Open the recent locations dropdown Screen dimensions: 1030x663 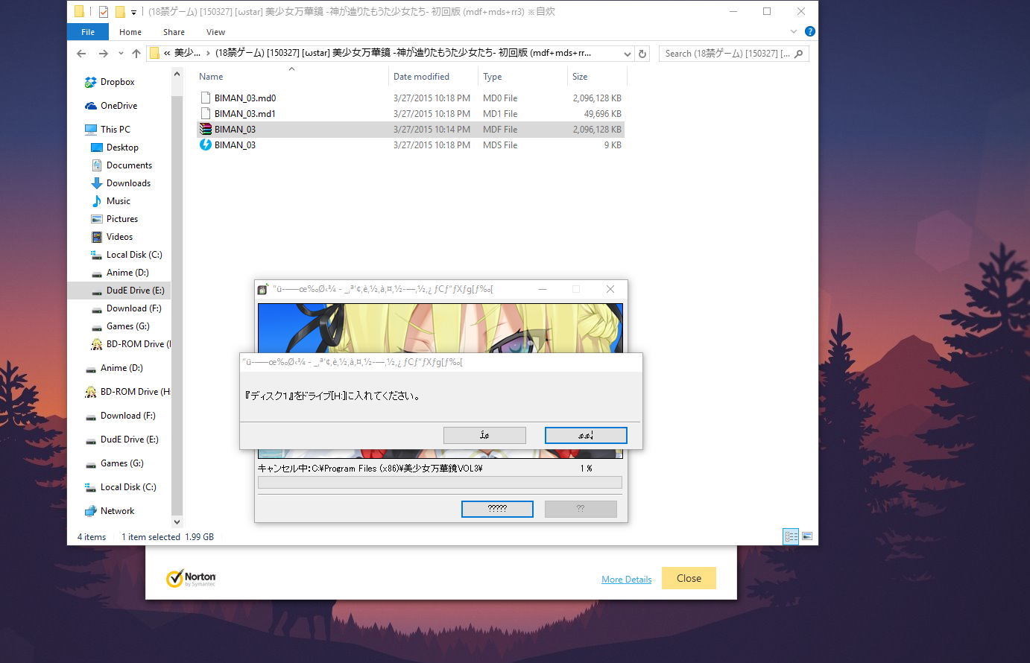click(121, 54)
